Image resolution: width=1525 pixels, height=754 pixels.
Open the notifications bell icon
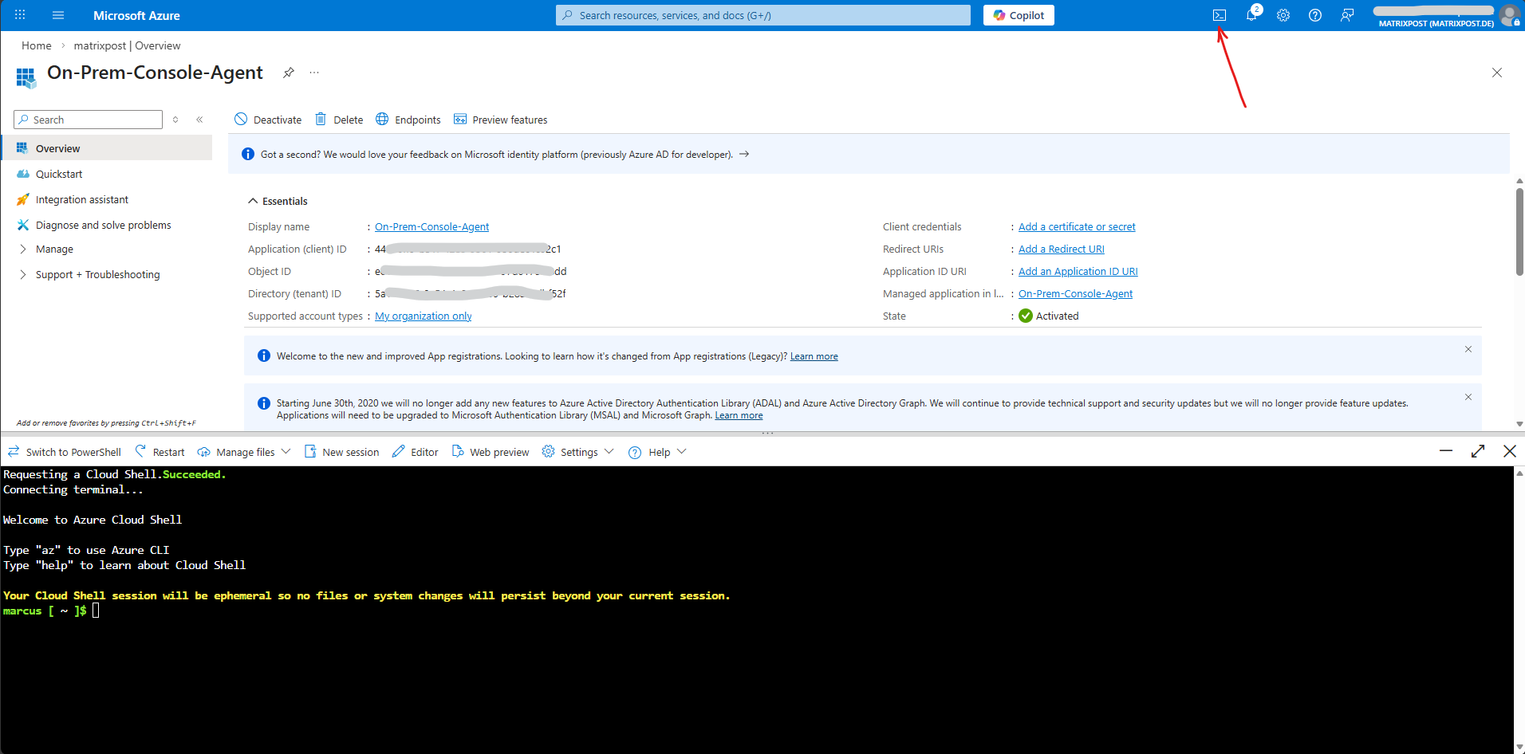1251,15
